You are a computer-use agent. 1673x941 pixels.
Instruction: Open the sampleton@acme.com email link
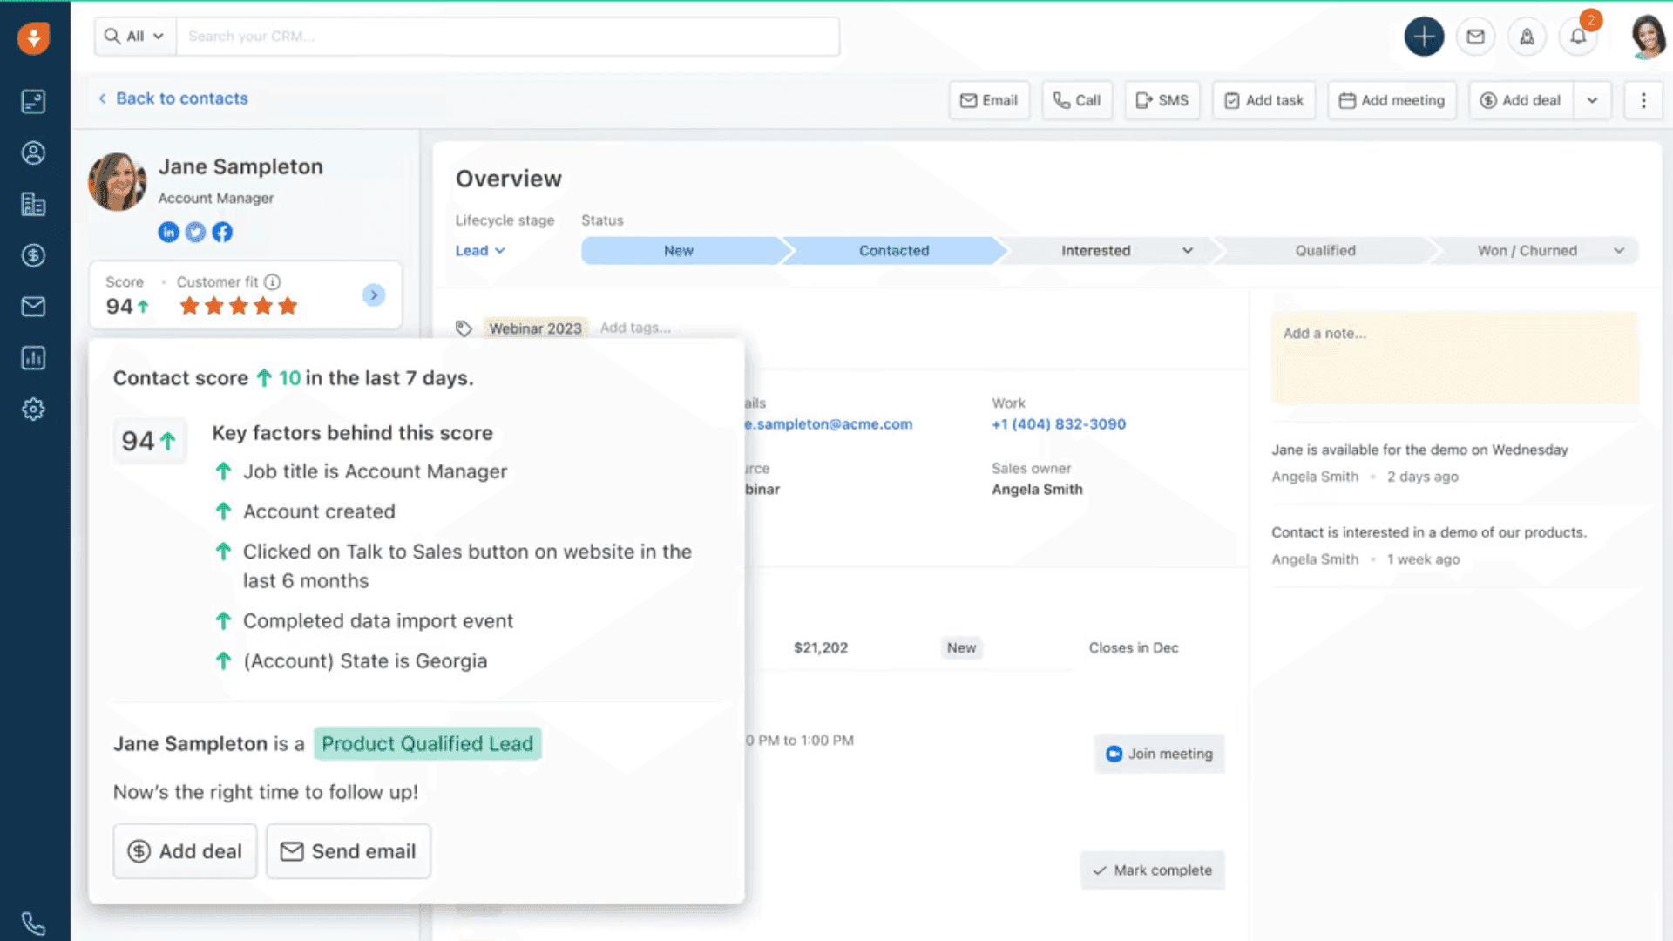(828, 424)
